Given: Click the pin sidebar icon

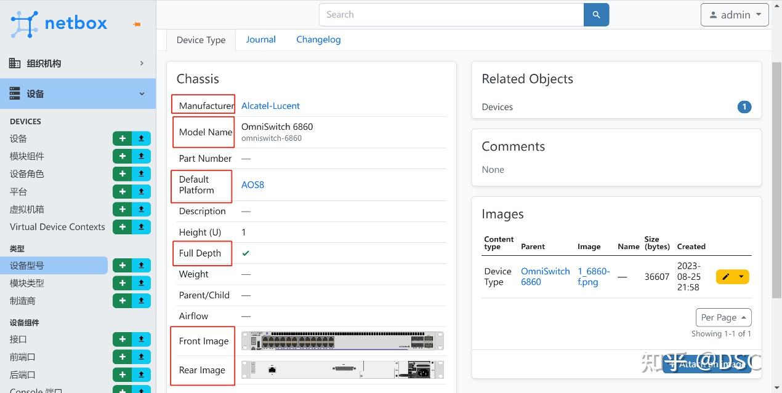Looking at the screenshot, I should click(x=137, y=25).
